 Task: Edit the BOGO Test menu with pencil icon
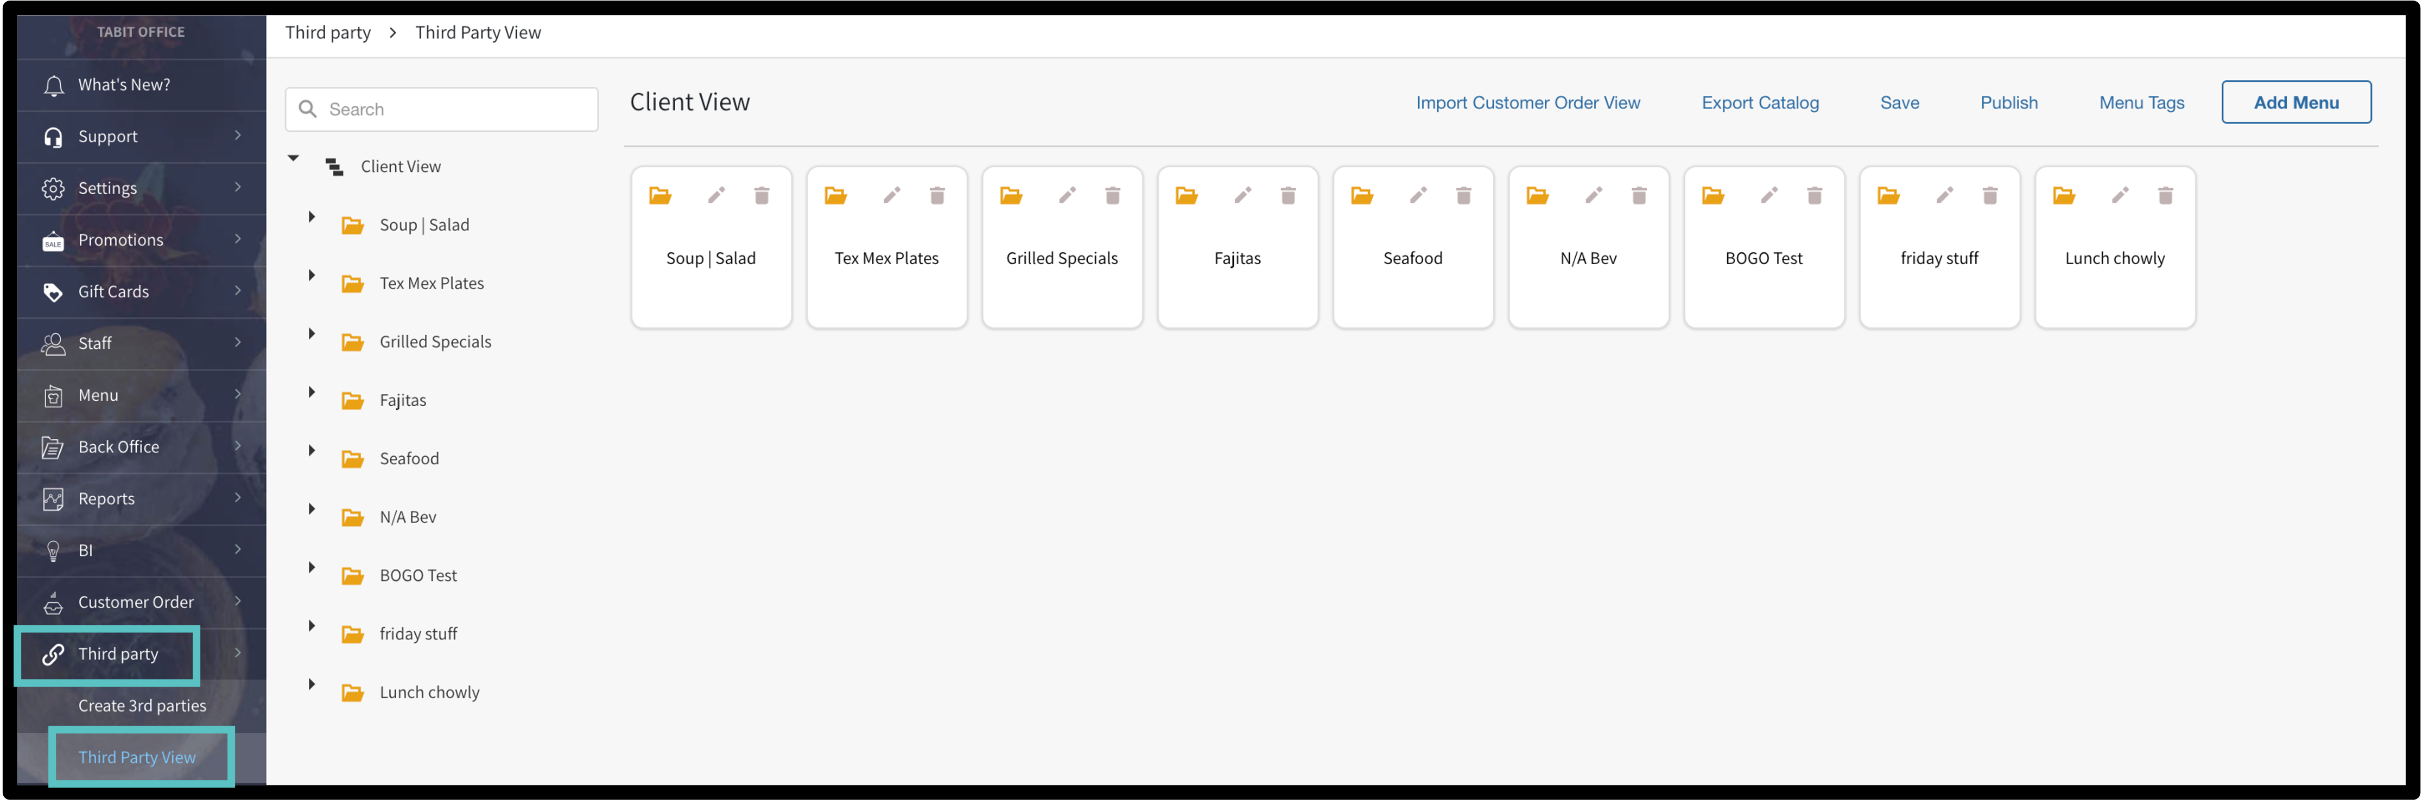[x=1769, y=196]
